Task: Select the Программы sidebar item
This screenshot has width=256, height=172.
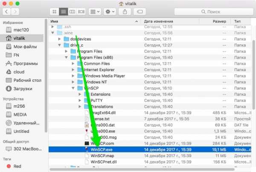Action: click(26, 63)
